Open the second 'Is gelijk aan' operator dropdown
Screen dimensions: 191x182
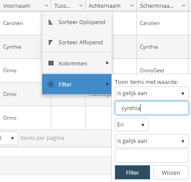152,141
